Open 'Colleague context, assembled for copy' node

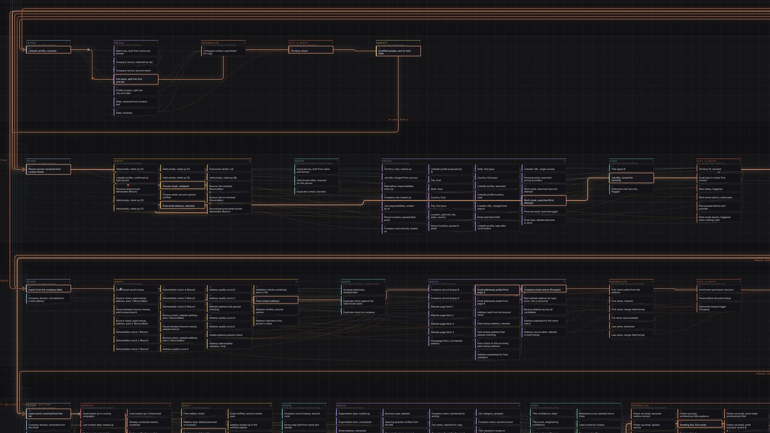pyautogui.click(x=224, y=51)
